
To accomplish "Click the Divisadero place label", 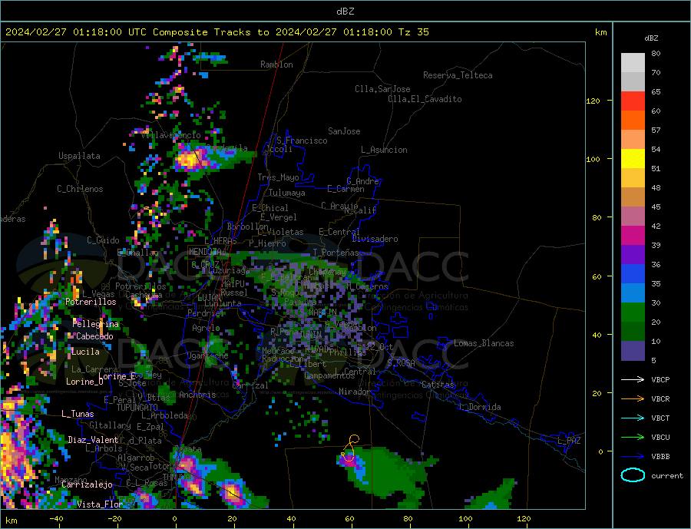I will (x=375, y=239).
